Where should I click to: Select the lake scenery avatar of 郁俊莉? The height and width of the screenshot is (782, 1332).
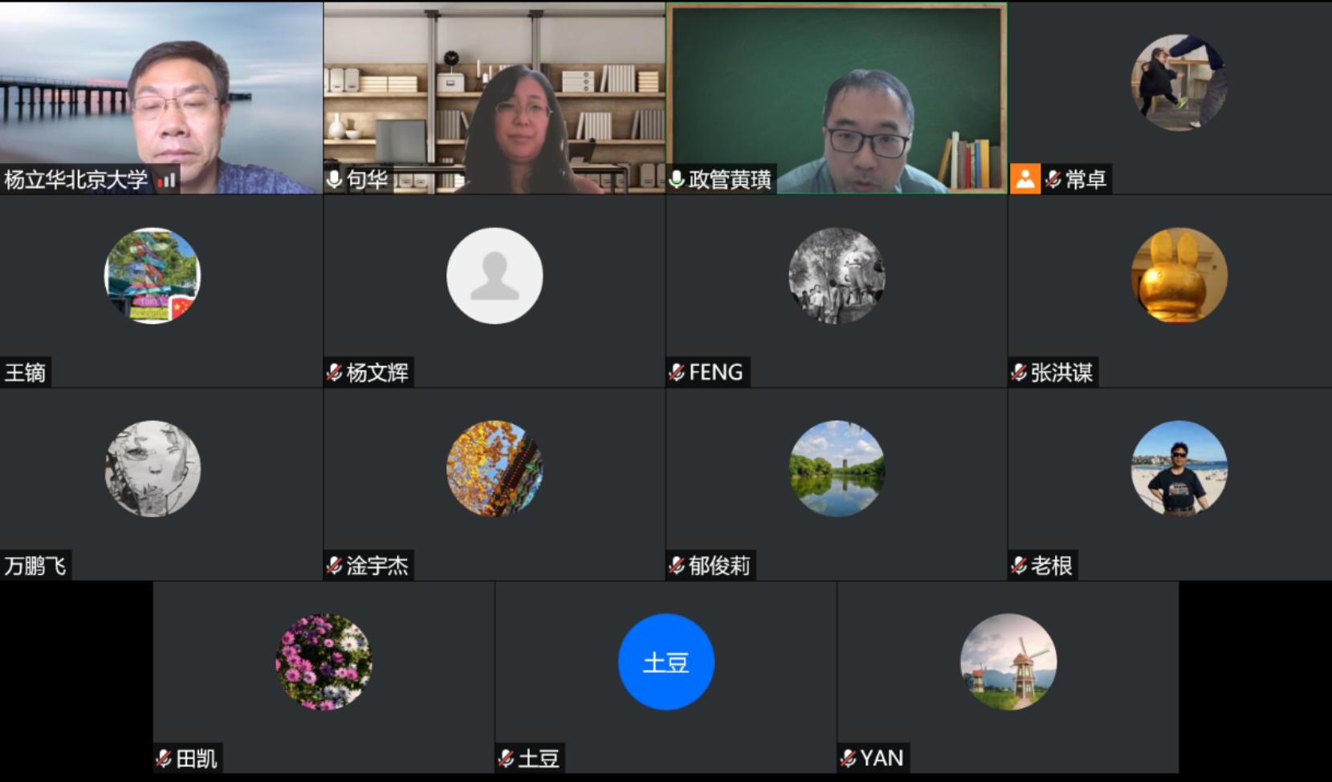coord(837,469)
